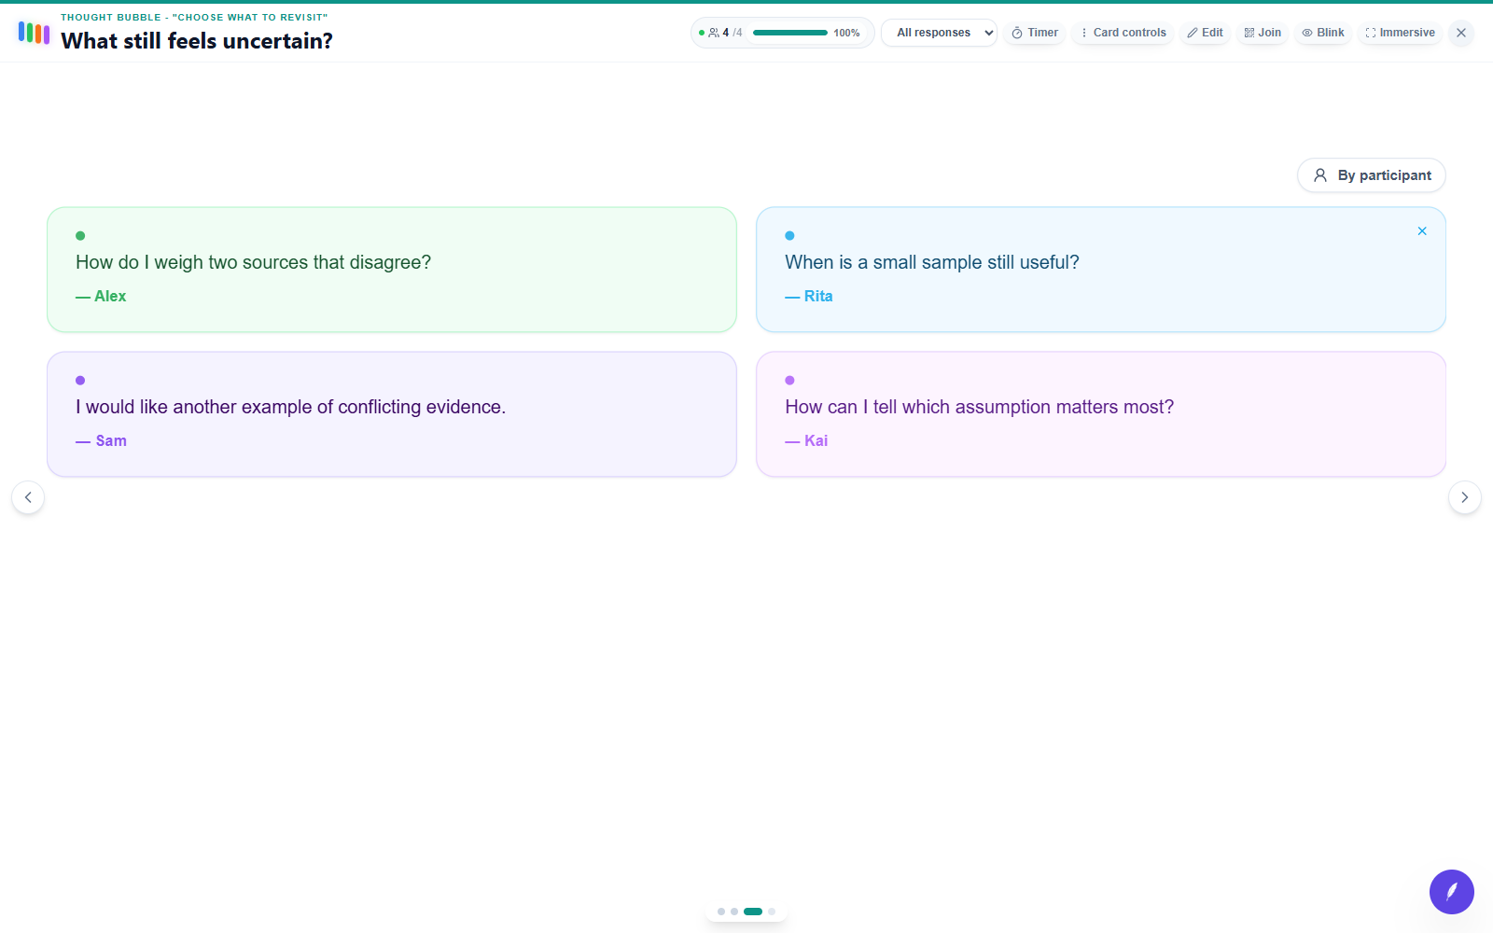1493x933 pixels.
Task: Click the 100% response progress bar
Action: point(790,33)
